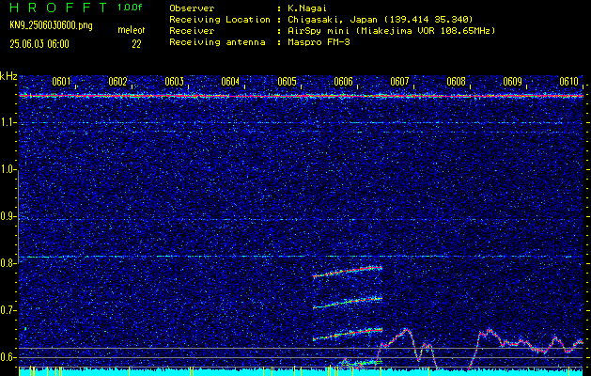Click the red carrier line near the top
The image size is (591, 376).
302,96
